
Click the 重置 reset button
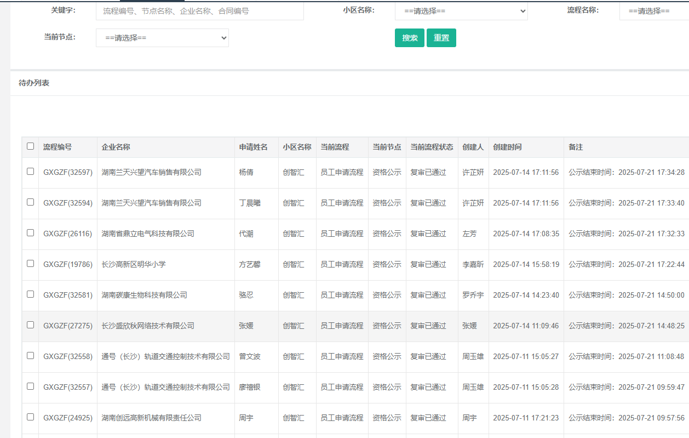[x=441, y=38]
